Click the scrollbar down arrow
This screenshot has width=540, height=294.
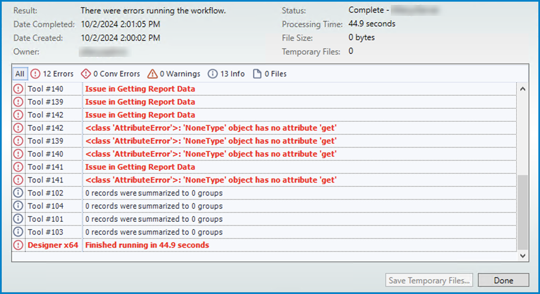tap(523, 255)
